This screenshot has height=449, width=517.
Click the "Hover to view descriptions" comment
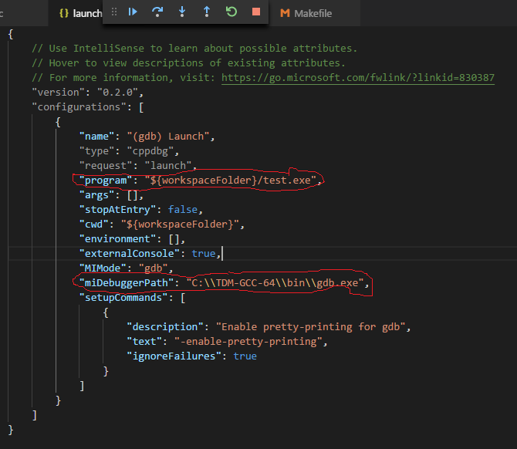188,63
